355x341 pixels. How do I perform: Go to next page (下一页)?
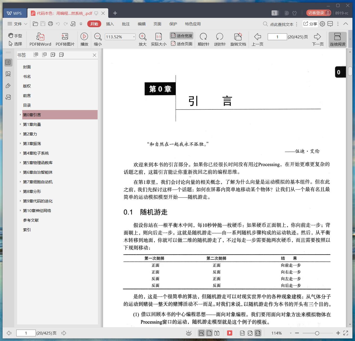[x=318, y=39]
